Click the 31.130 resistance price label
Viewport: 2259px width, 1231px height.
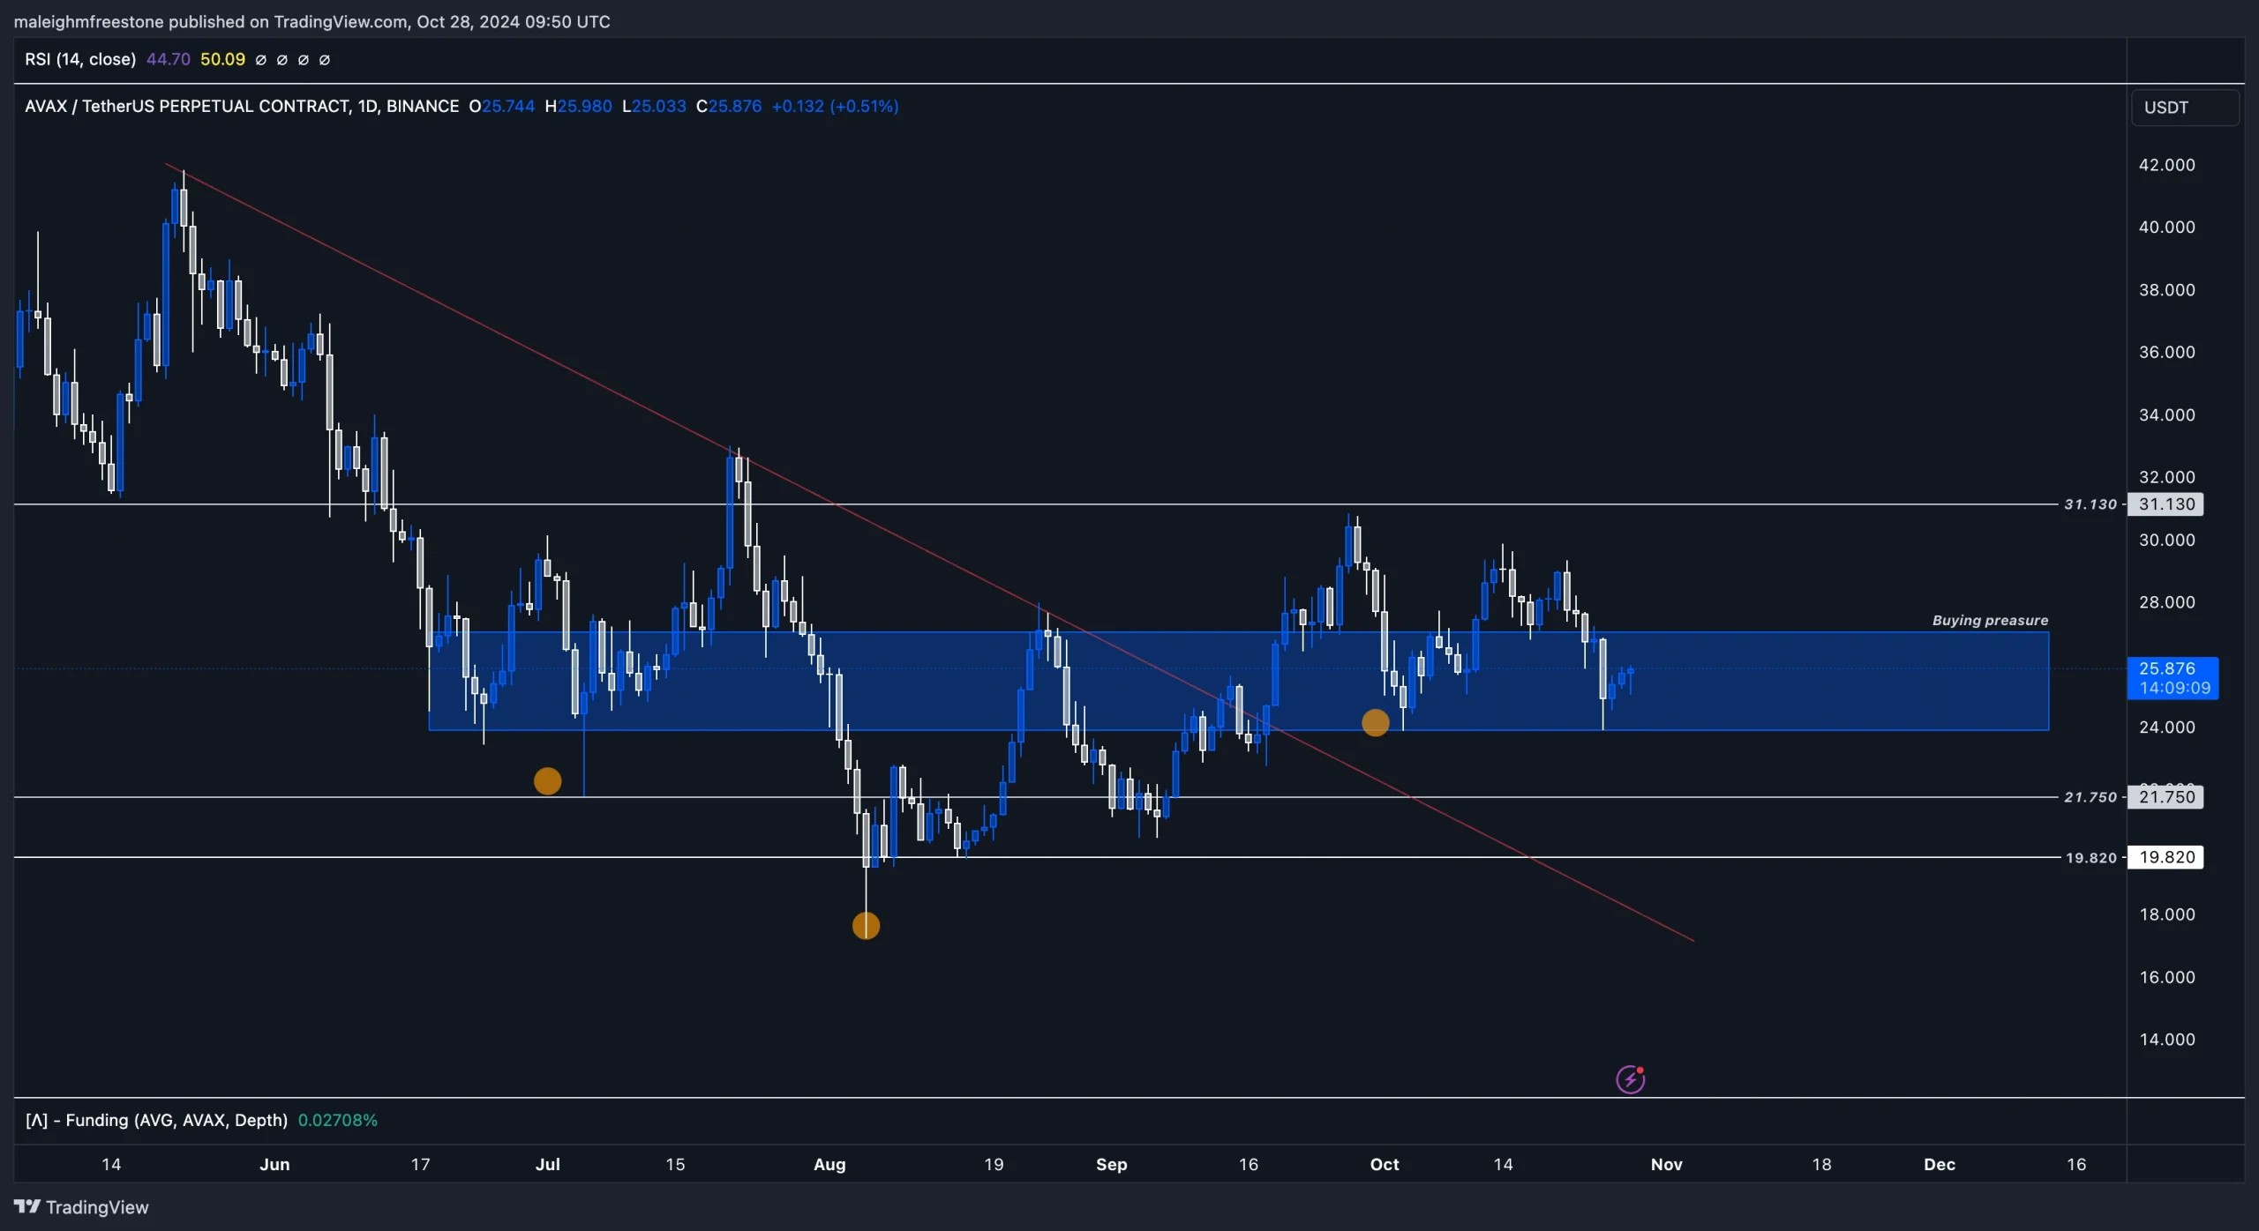pos(2166,504)
